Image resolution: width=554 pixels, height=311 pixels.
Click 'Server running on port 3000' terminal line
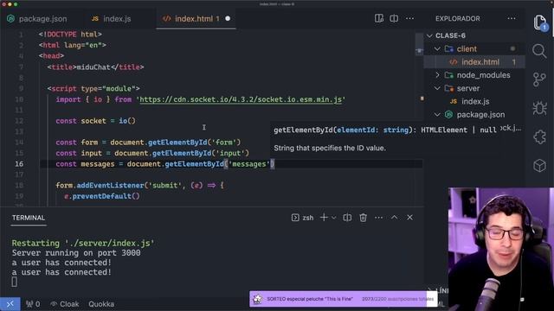76,253
